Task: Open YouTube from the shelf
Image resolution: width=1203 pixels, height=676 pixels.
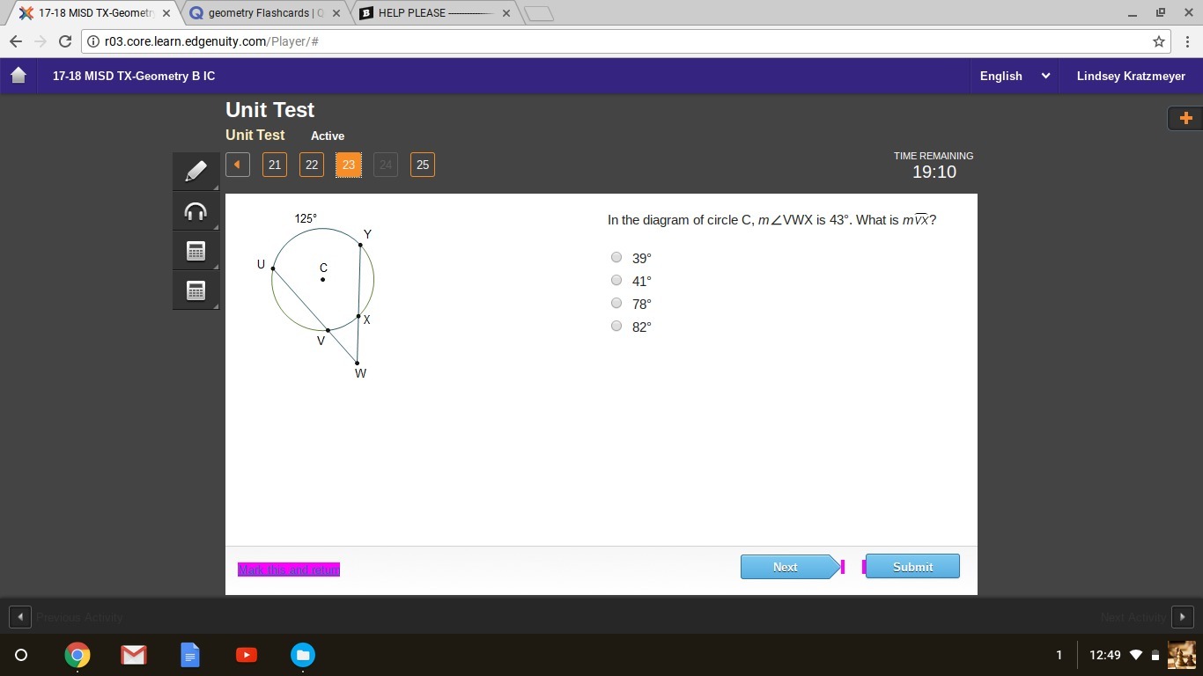Action: point(247,655)
